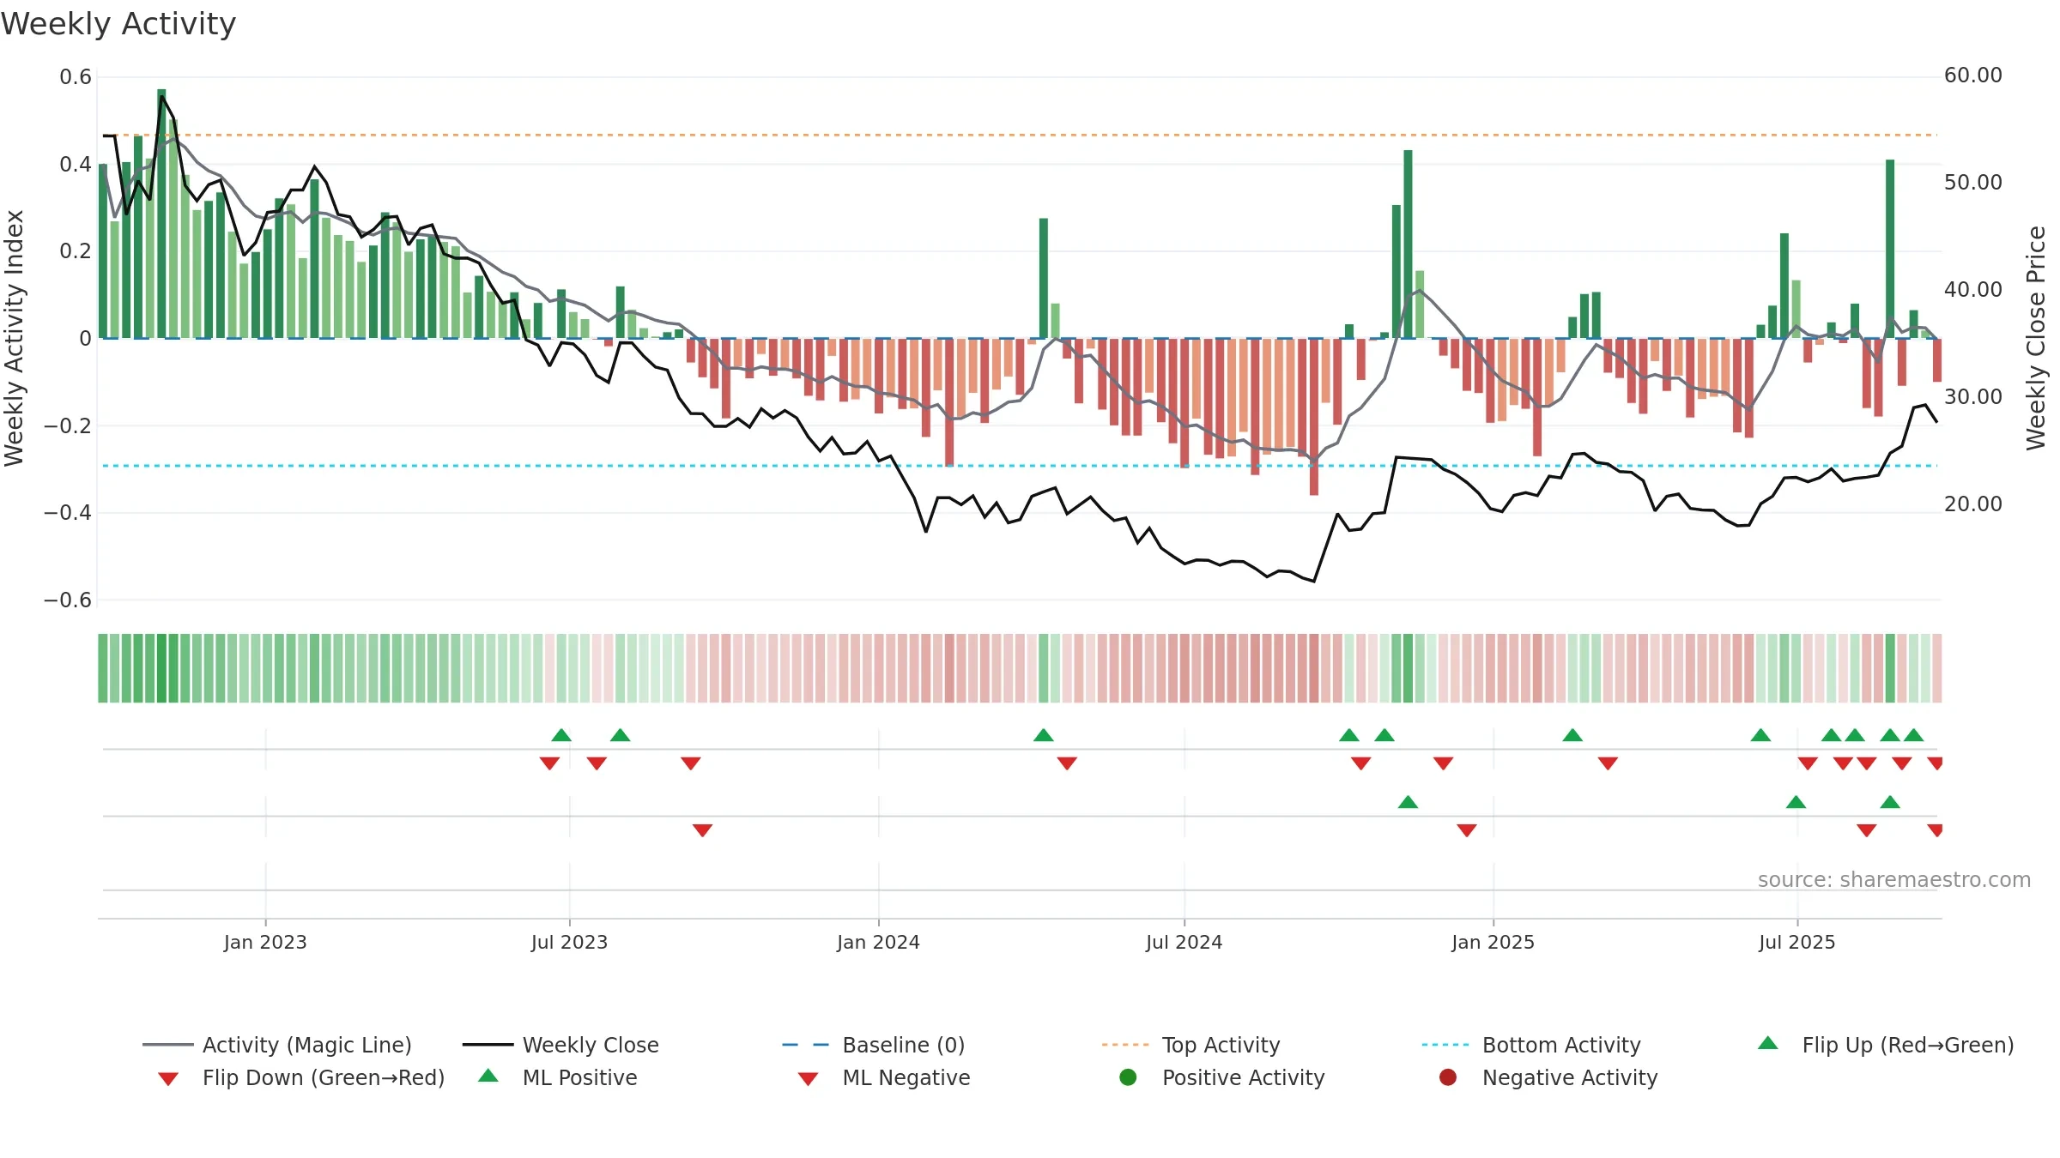2060x1158 pixels.
Task: Click the green Flip Up triangle in legend
Action: pos(1768,1043)
